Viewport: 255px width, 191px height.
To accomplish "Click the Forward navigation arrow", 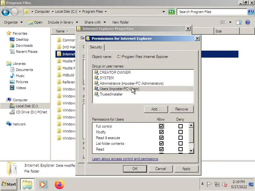I will coord(14,12).
